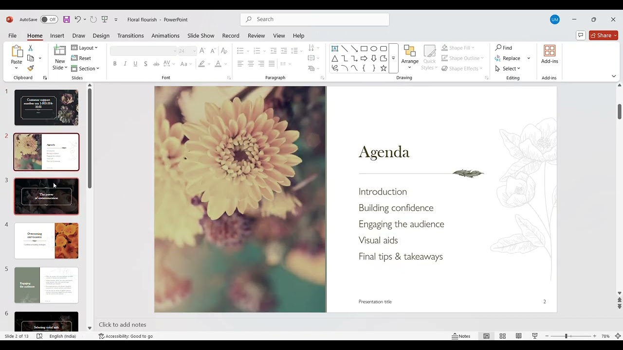Open the UM account profile

click(555, 19)
